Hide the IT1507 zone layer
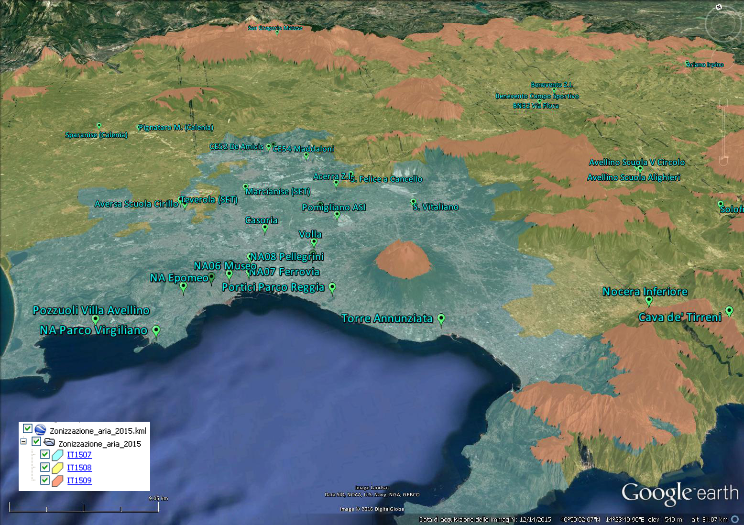This screenshot has width=744, height=525. point(45,454)
